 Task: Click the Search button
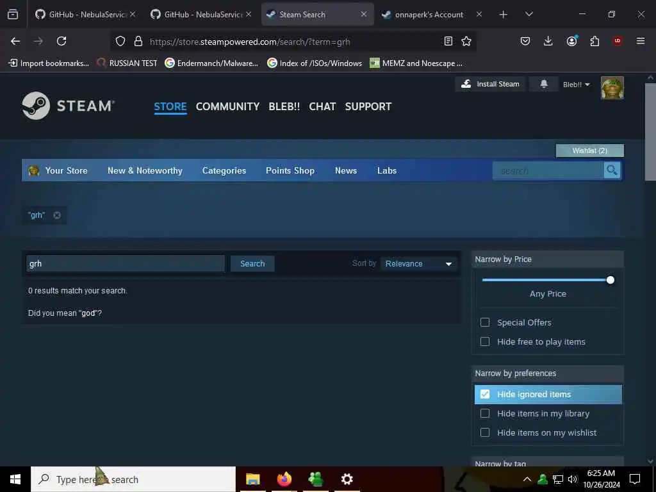click(252, 263)
